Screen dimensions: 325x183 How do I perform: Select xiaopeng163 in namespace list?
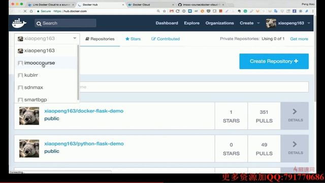[46, 51]
